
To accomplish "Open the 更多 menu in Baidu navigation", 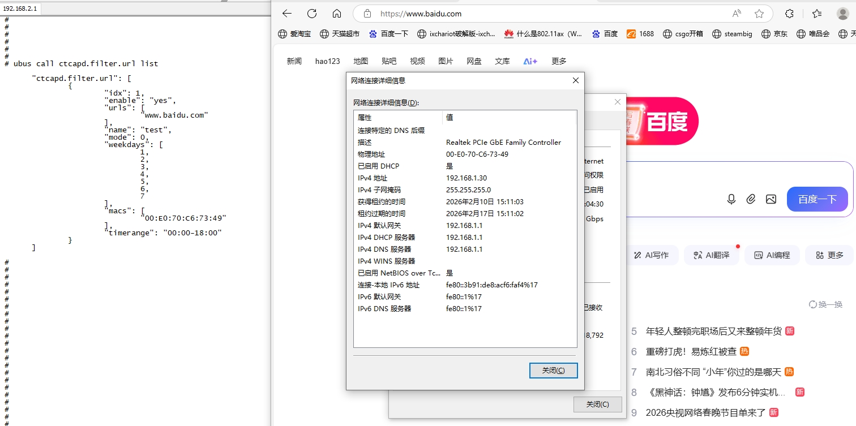I will pyautogui.click(x=559, y=61).
